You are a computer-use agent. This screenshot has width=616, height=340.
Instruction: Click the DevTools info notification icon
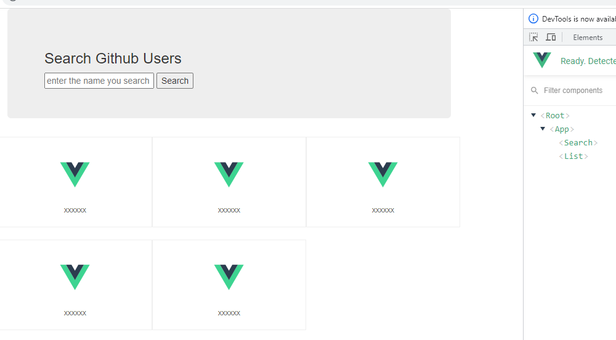[533, 18]
